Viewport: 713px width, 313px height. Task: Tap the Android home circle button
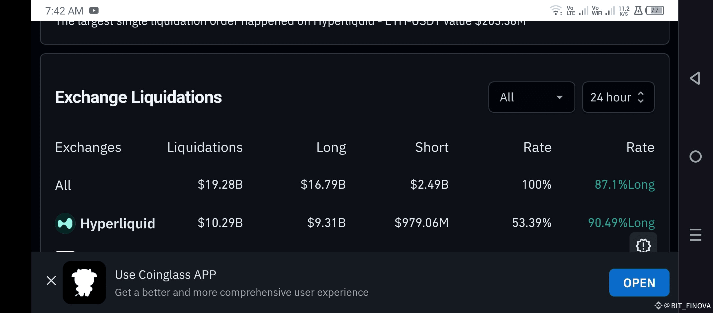(695, 156)
